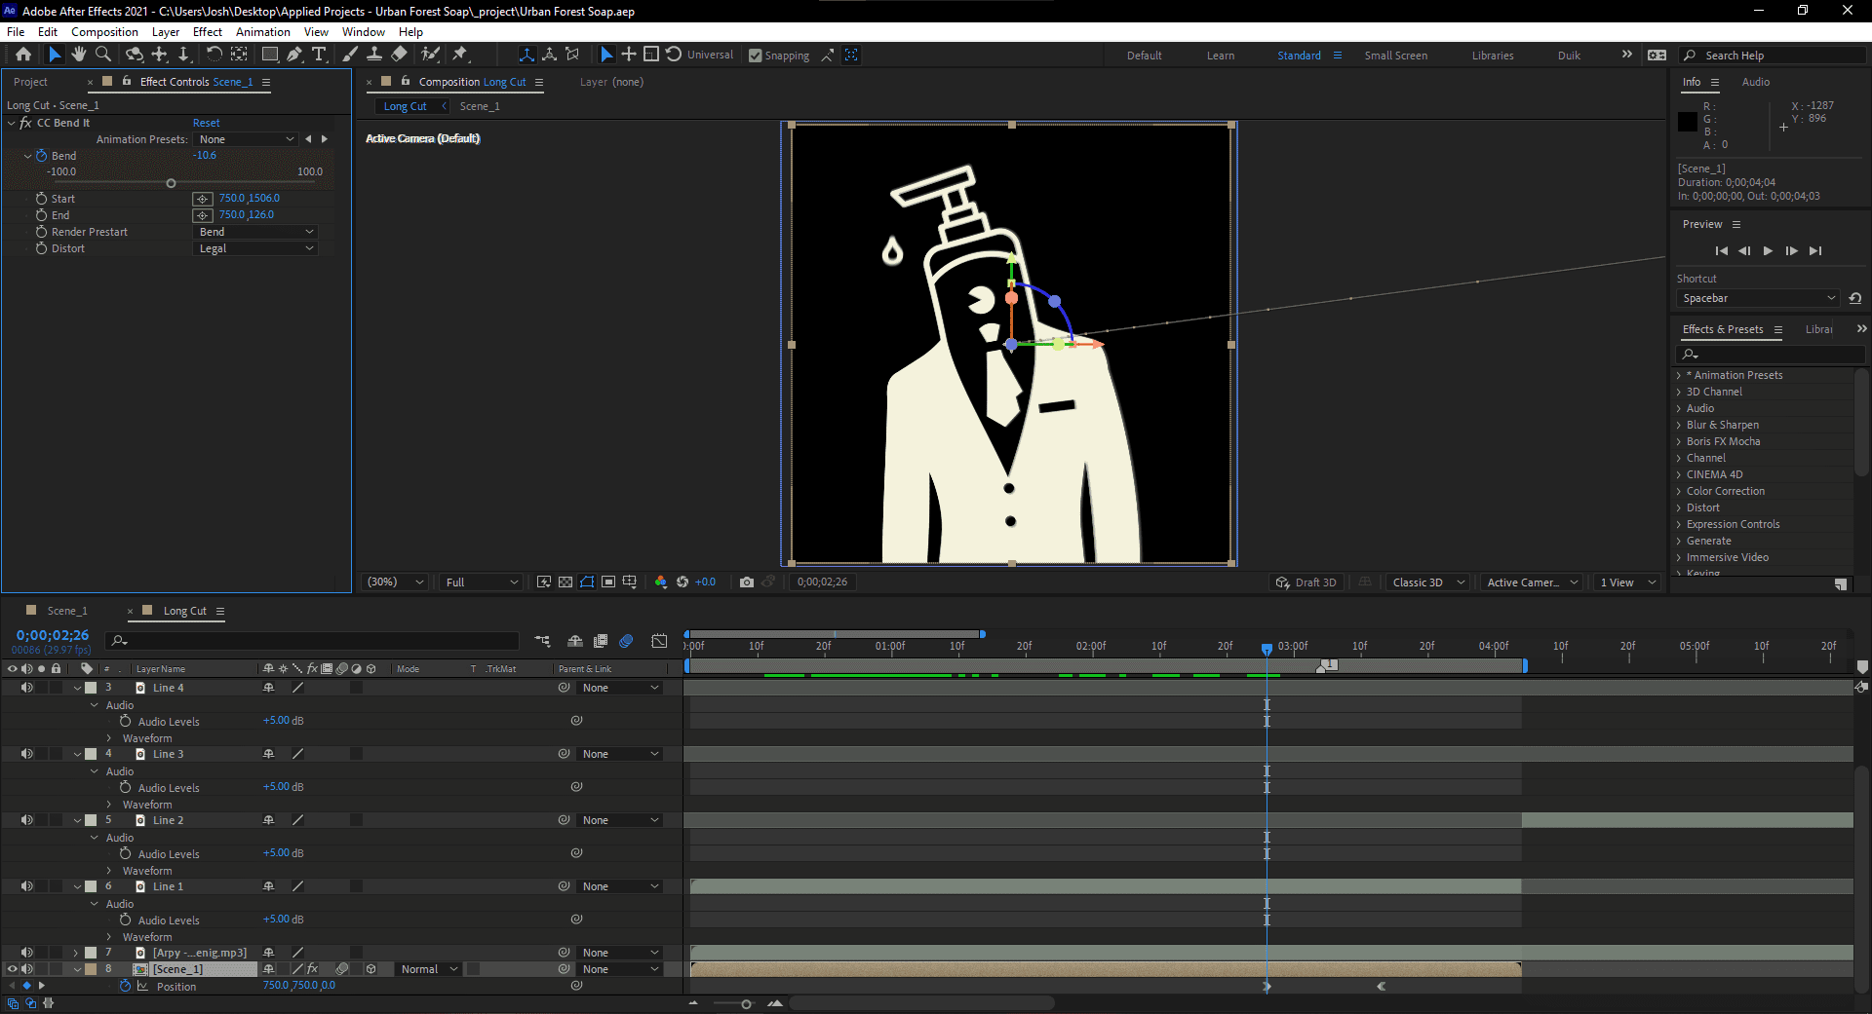Screen dimensions: 1872x1014
Task: Select the Clone Stamp tool
Action: [x=374, y=55]
